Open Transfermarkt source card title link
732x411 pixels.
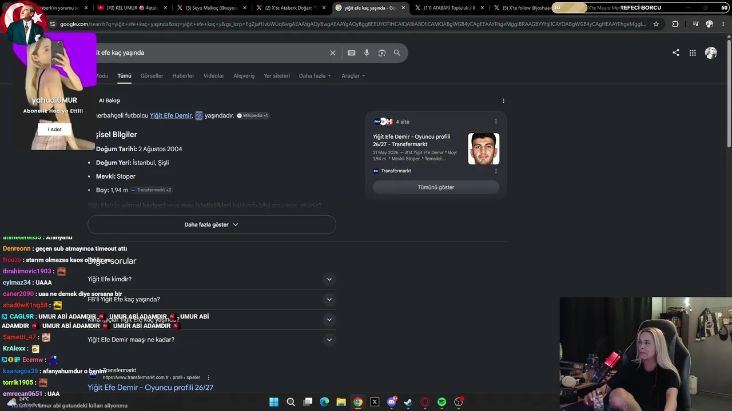(x=412, y=140)
